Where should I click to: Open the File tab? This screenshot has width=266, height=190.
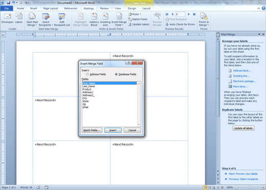[7, 8]
